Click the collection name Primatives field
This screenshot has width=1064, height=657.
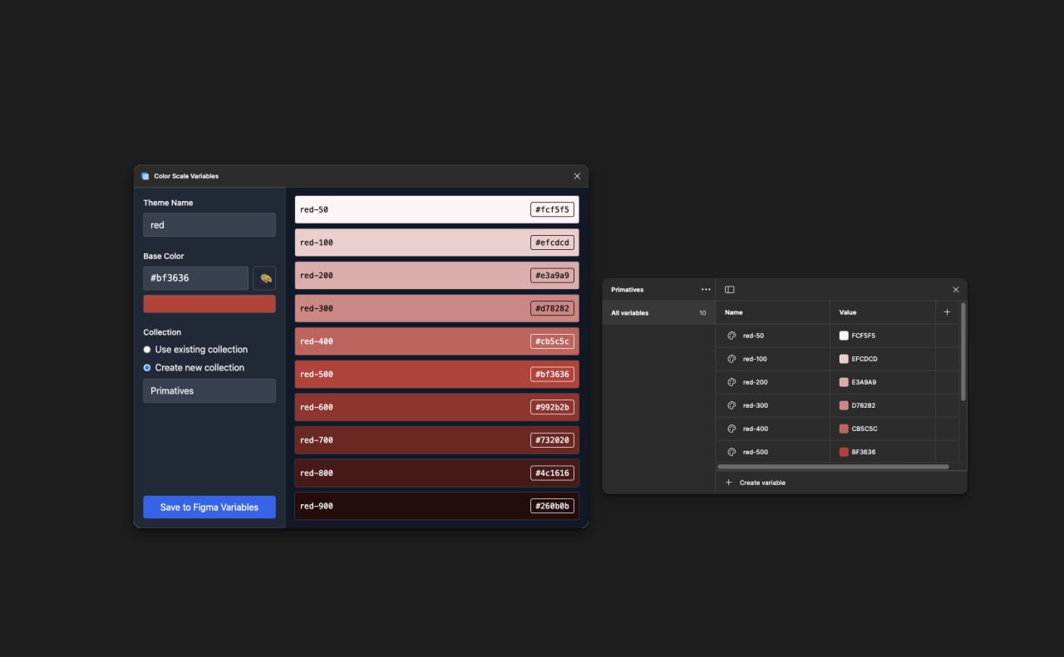[209, 391]
